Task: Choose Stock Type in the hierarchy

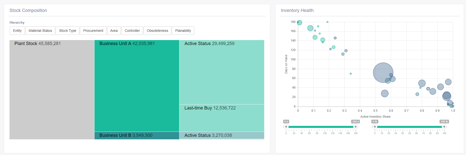Action: (x=67, y=31)
